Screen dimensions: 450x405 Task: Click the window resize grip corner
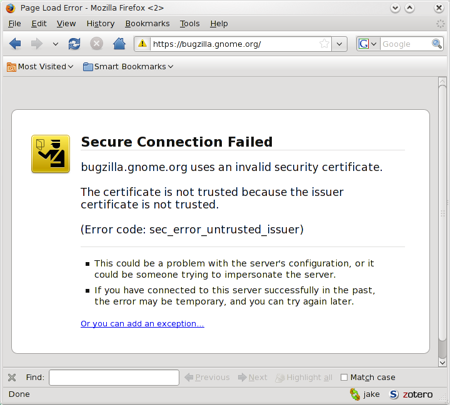coord(444,398)
